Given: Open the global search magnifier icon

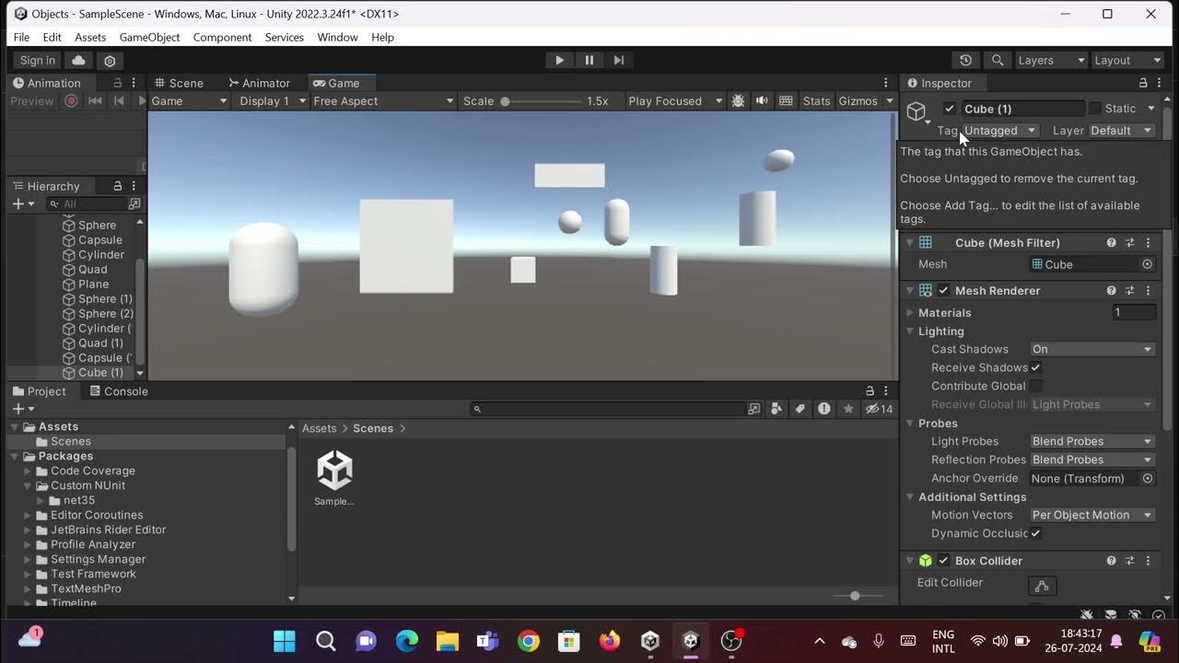Looking at the screenshot, I should click(997, 60).
